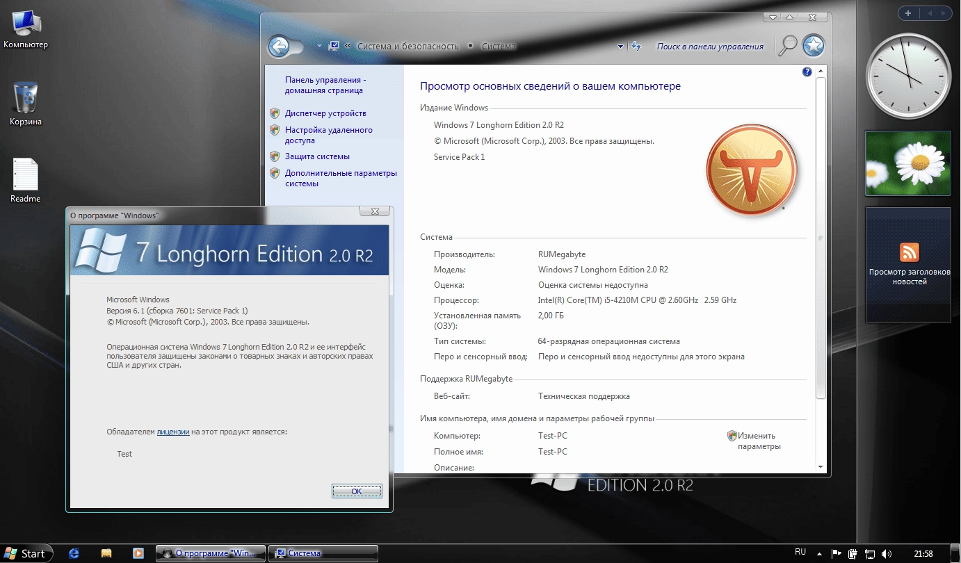This screenshot has width=961, height=563.
Task: Open the address bar history dropdown
Action: (x=620, y=47)
